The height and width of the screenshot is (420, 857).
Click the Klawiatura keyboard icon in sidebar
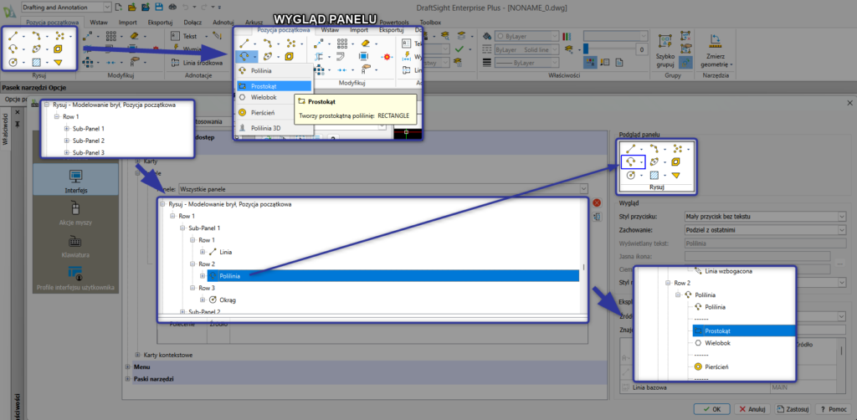pos(76,242)
